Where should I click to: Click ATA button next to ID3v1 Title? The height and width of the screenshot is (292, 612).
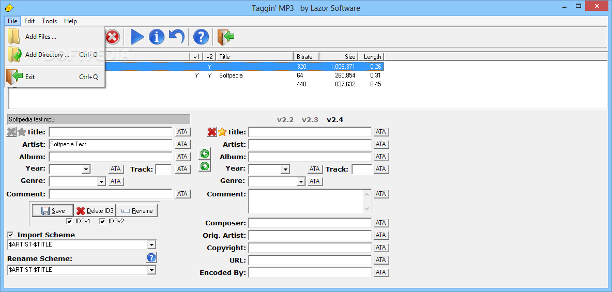pos(182,132)
